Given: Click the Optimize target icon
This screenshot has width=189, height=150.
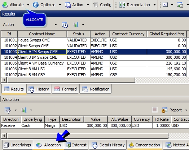Looking at the screenshot, I should (x=36, y=5).
